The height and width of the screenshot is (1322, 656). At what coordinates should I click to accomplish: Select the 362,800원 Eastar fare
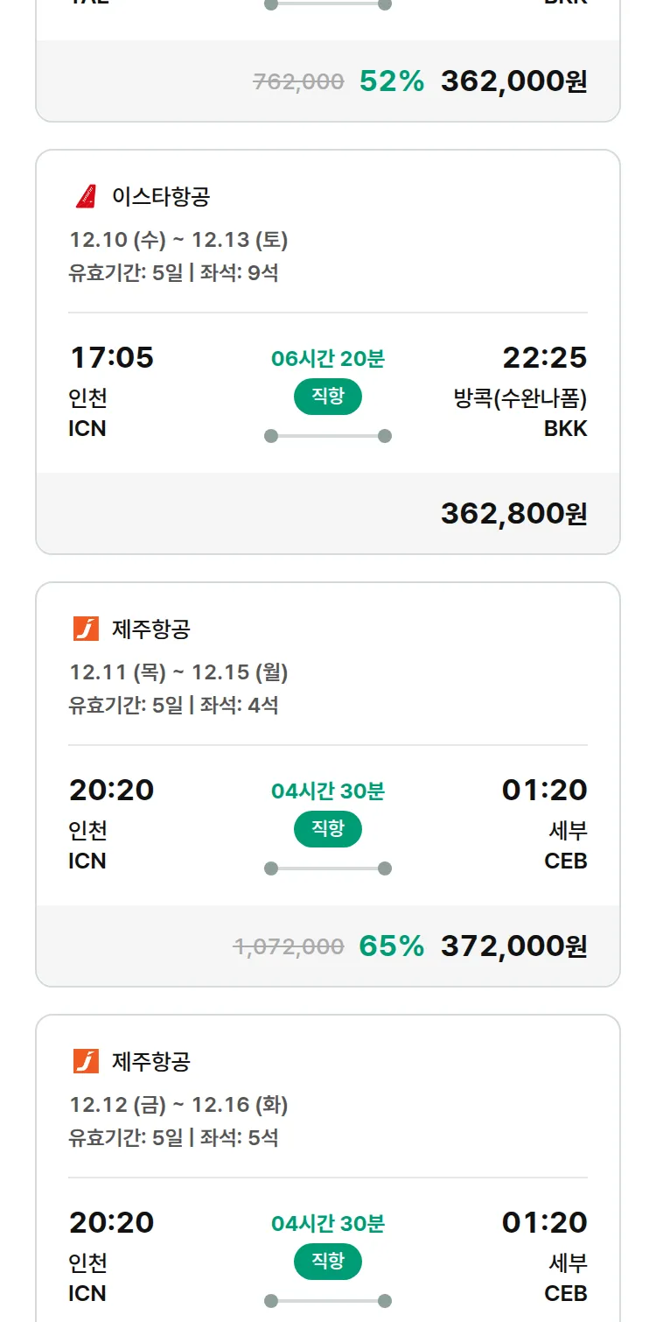pyautogui.click(x=513, y=514)
